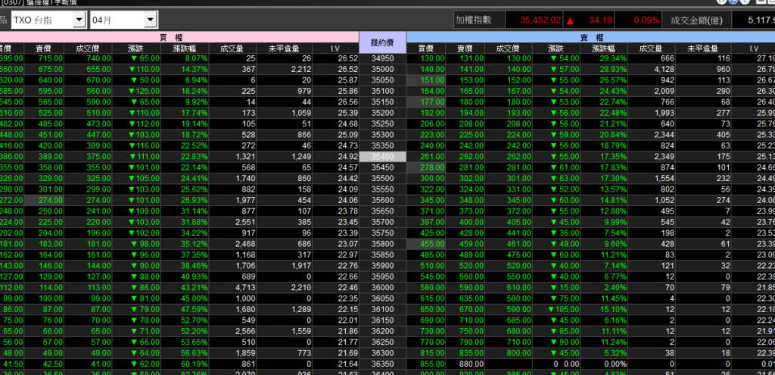Select the blue 賣權 section header

590,36
